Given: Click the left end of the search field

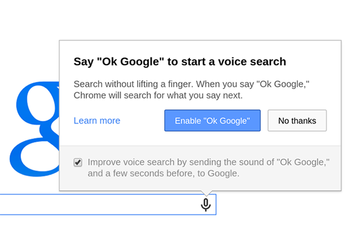Looking at the screenshot, I should coord(9,205).
